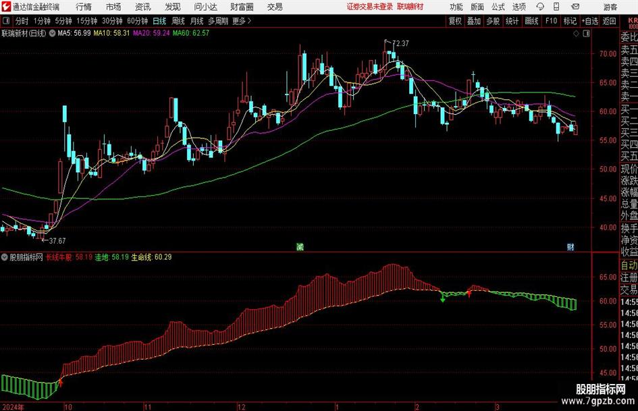Click the 证券交易未登录 login link
Image resolution: width=638 pixels, height=411 pixels.
point(370,7)
